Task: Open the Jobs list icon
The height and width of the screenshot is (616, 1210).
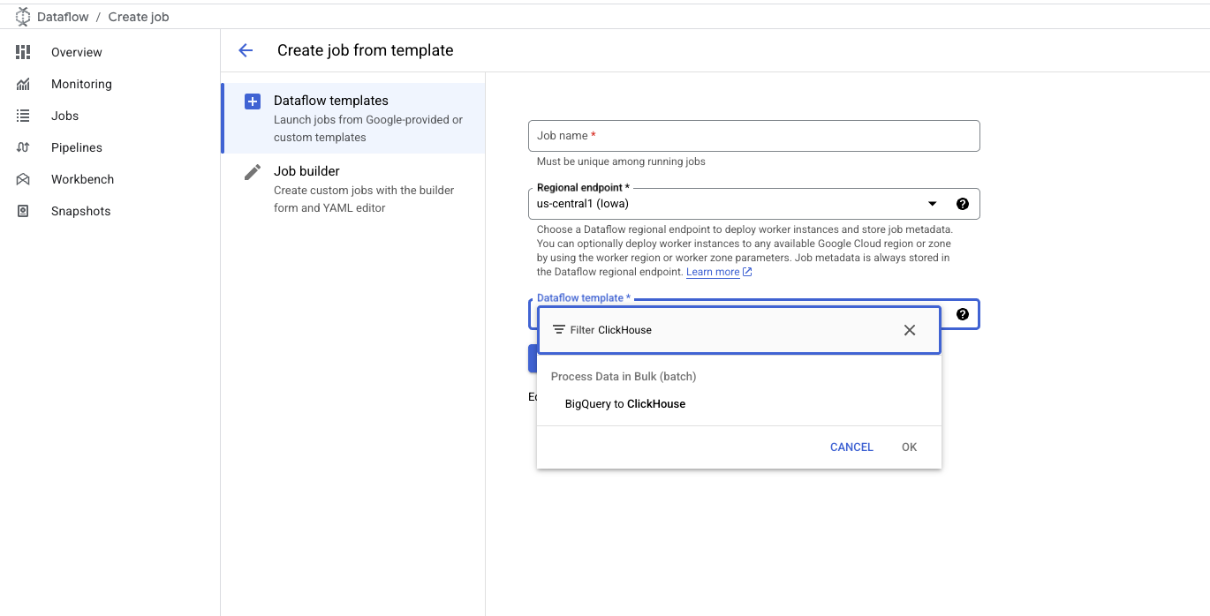Action: pyautogui.click(x=23, y=116)
